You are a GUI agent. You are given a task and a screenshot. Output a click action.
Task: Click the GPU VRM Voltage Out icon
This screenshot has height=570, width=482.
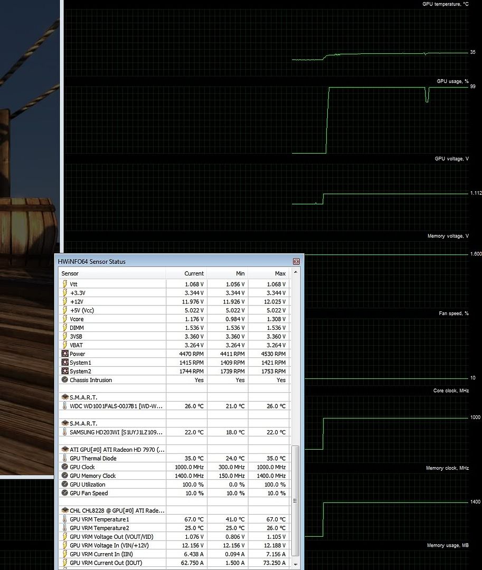65,537
